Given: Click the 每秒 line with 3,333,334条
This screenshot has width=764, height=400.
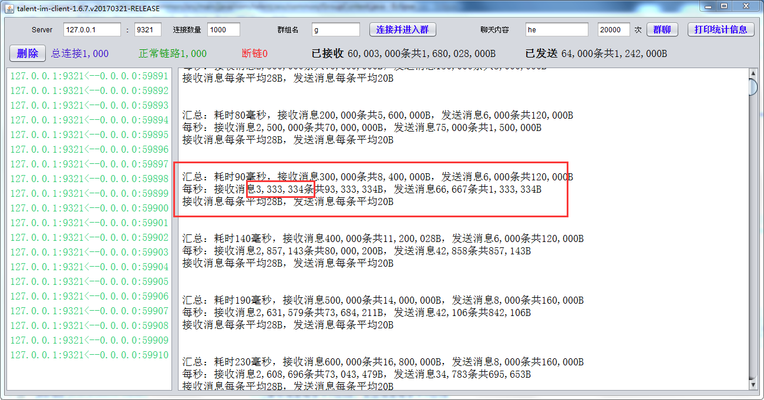Looking at the screenshot, I should click(x=362, y=189).
